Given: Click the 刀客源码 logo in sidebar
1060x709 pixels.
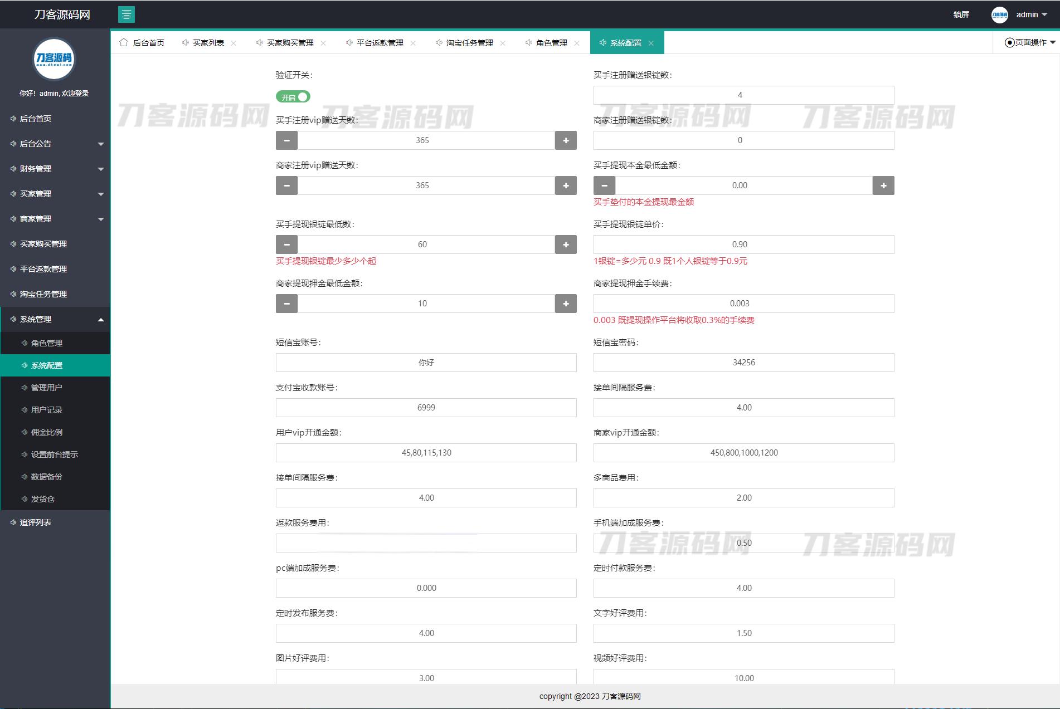Looking at the screenshot, I should (x=54, y=58).
